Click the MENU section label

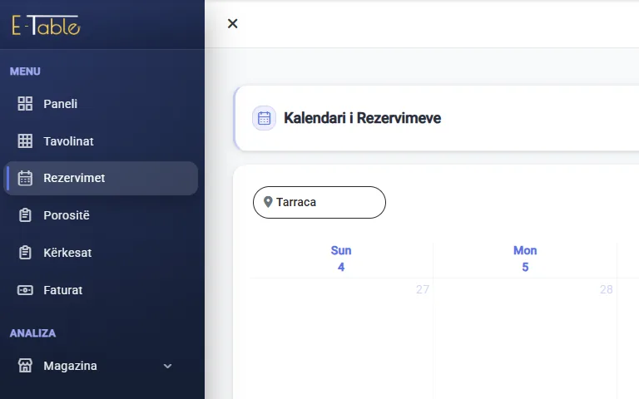pos(25,71)
